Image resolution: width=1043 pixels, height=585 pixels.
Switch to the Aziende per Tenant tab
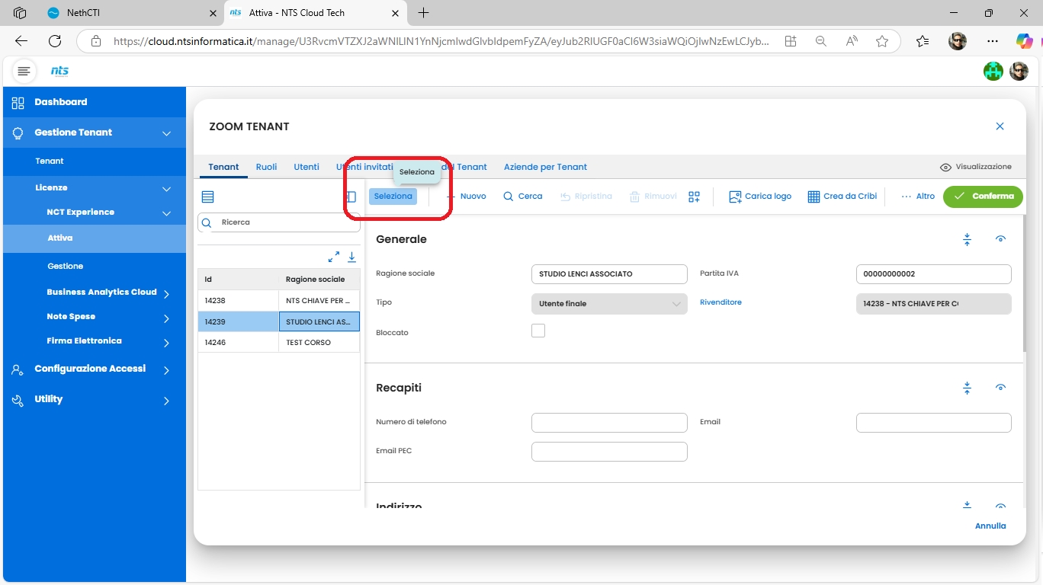click(x=545, y=167)
